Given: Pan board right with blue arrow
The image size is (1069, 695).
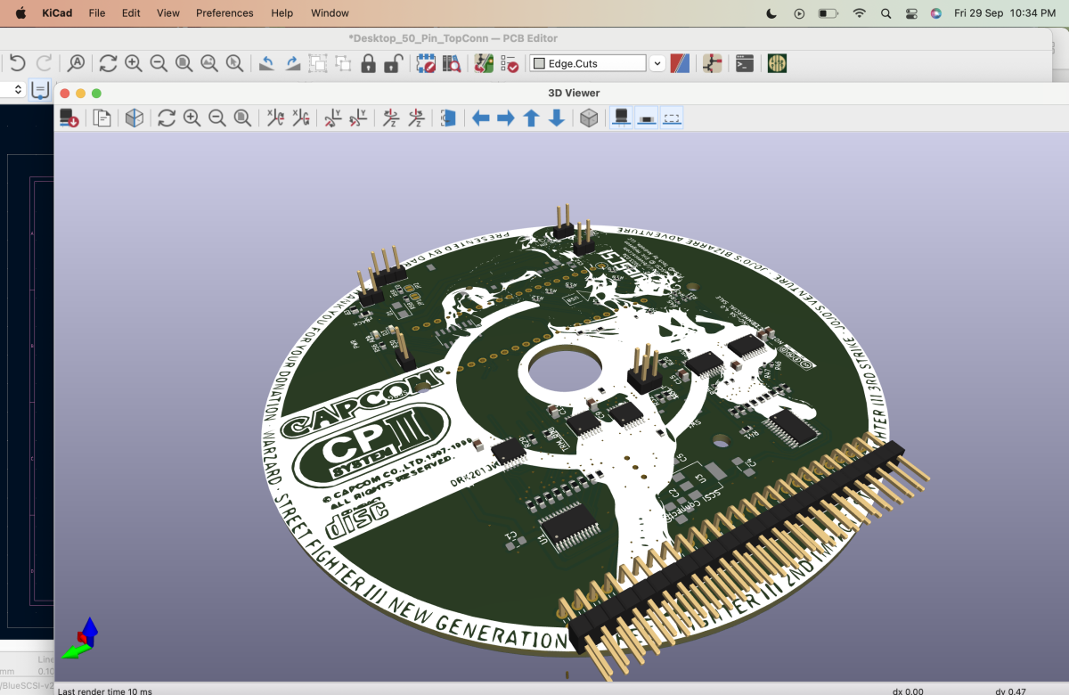Looking at the screenshot, I should pyautogui.click(x=506, y=118).
